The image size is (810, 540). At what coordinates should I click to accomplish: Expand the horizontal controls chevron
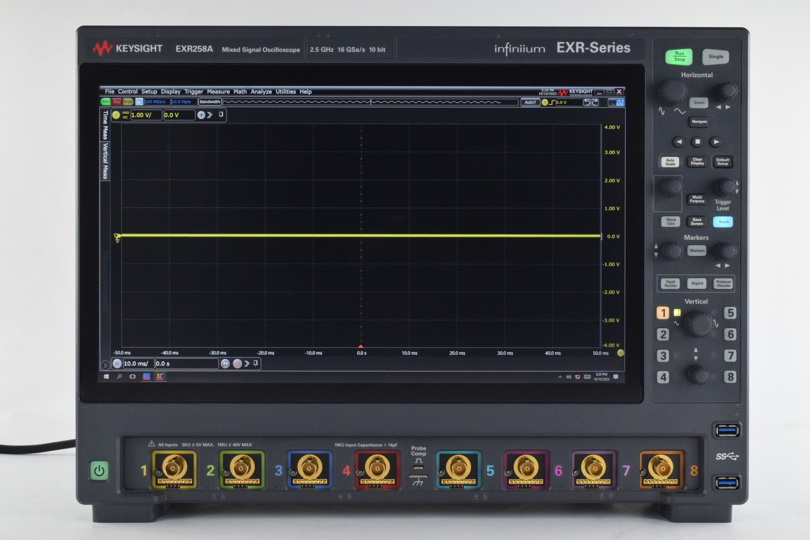click(x=247, y=363)
